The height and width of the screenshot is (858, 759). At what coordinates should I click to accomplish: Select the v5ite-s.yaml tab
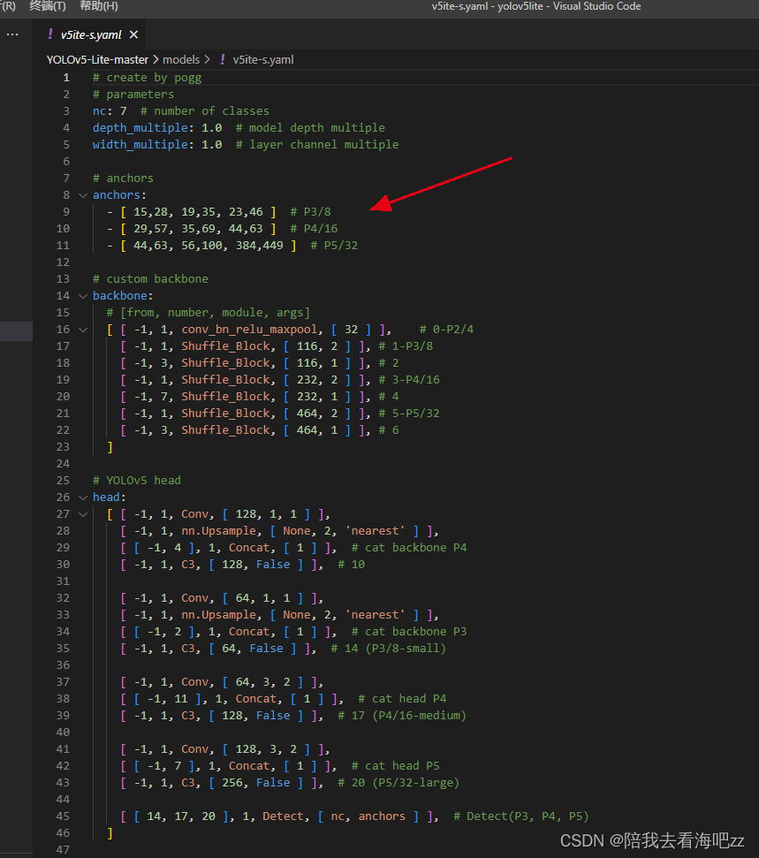[x=91, y=34]
